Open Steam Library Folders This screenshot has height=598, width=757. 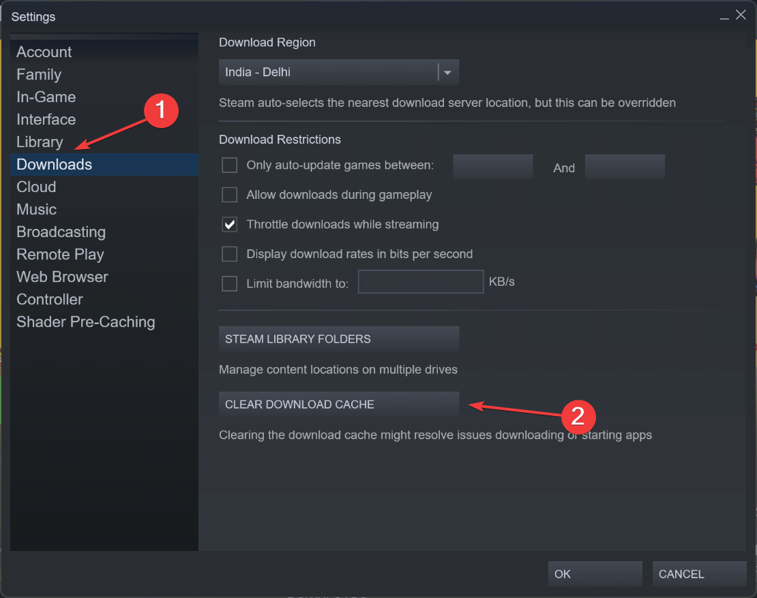click(338, 339)
